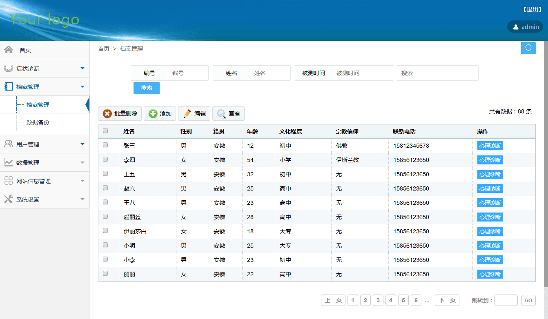The width and height of the screenshot is (548, 319).
Task: Check the checkbox for 张三's row
Action: [105, 145]
